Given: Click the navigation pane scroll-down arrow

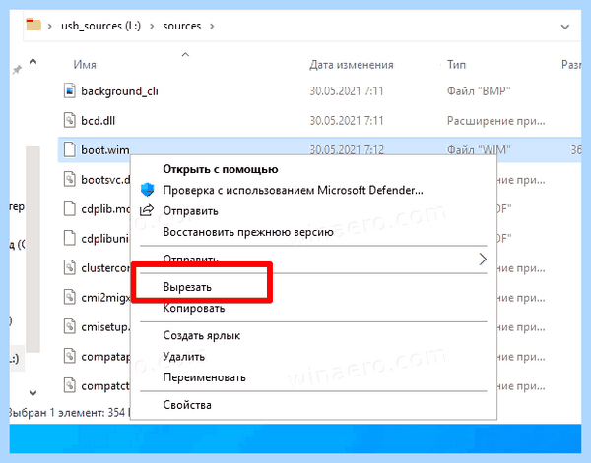Looking at the screenshot, I should click(33, 393).
